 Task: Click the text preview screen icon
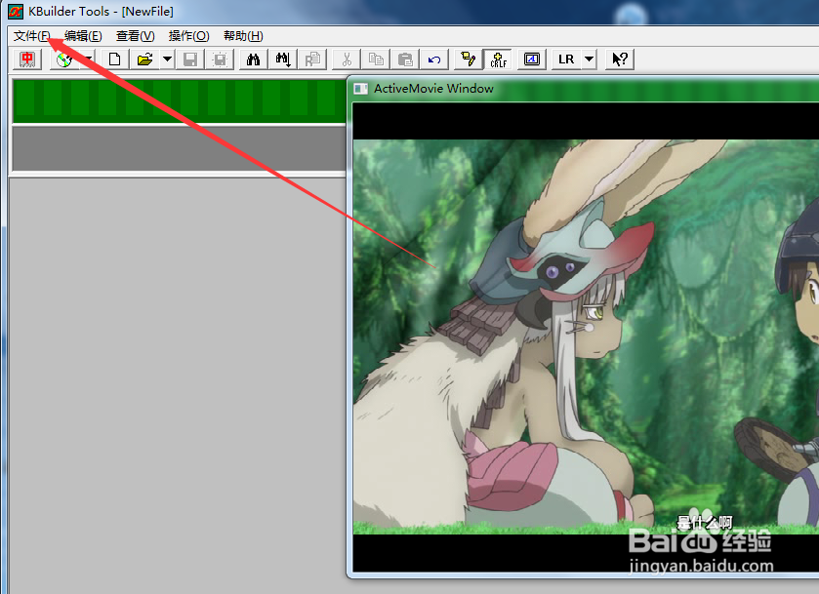point(532,59)
